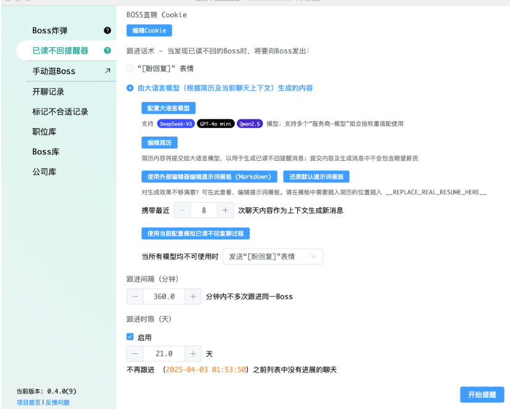Image resolution: width=510 pixels, height=409 pixels.
Task: Decrease 跟进间隔 minutes with minus button
Action: [135, 297]
